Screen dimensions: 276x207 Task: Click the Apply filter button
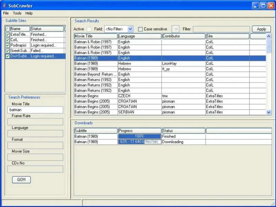261,29
